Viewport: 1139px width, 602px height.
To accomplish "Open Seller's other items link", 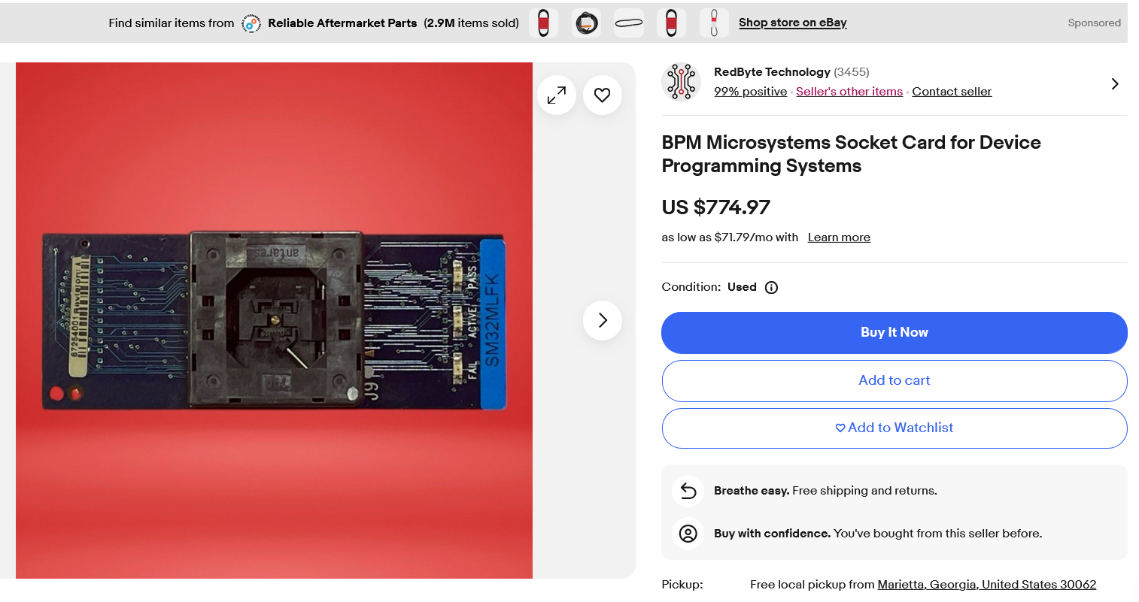I will 849,92.
